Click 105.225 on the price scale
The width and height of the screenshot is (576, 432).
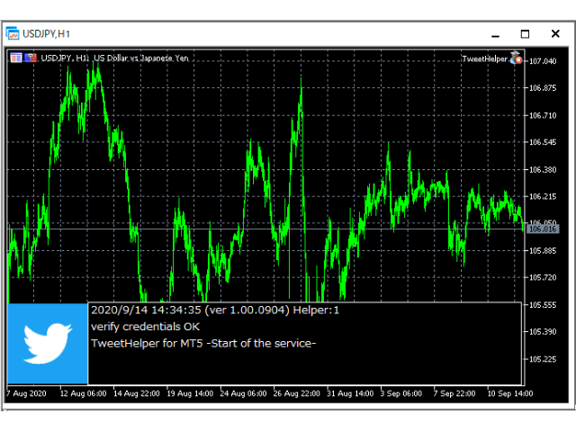coord(544,359)
